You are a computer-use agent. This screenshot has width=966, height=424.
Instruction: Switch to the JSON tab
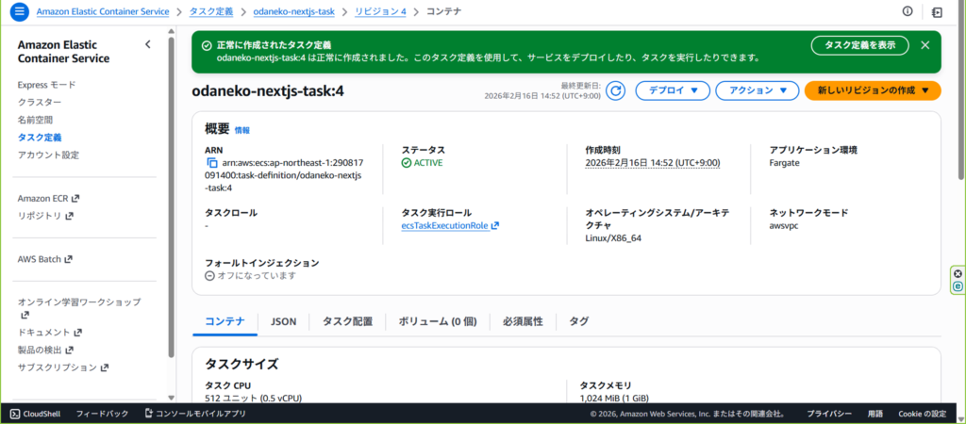click(x=283, y=321)
